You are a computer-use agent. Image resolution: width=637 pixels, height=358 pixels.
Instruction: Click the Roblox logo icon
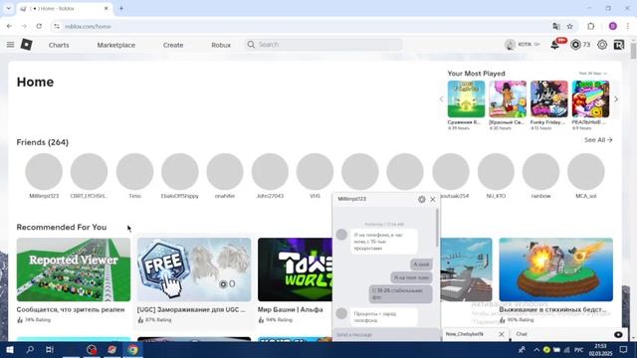[x=27, y=45]
